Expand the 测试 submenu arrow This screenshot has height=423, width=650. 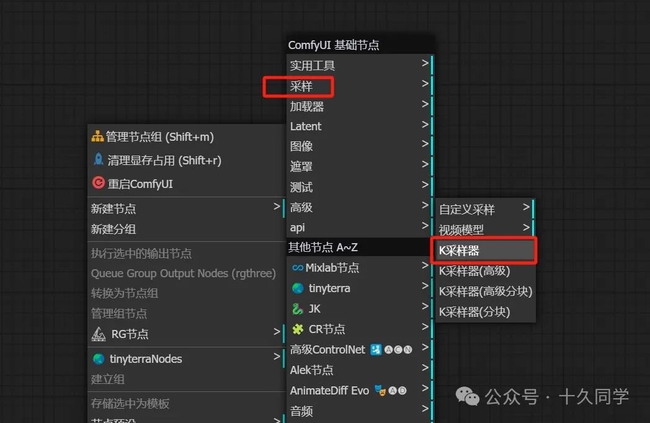[425, 184]
